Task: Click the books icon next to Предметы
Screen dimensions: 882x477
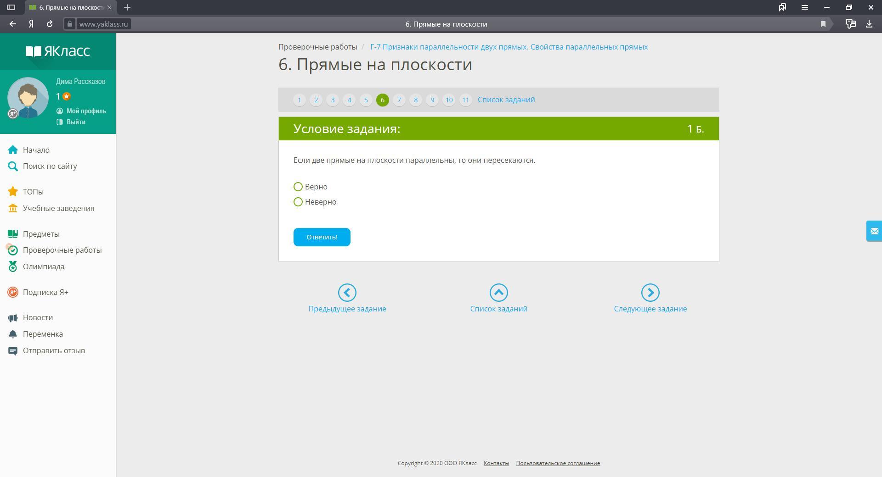Action: pos(13,234)
